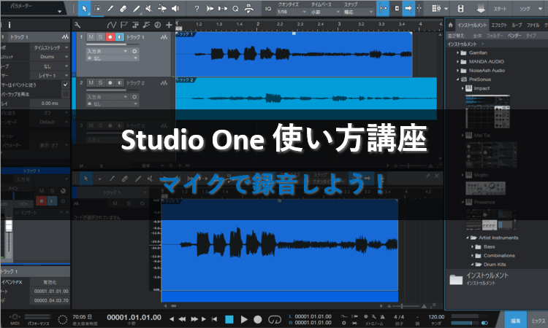This screenshot has height=328, width=548.
Task: Expand the Garritan folder
Action: (x=458, y=53)
